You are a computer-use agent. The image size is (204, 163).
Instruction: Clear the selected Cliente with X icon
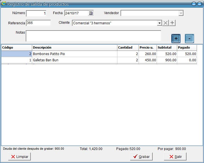coord(165,23)
